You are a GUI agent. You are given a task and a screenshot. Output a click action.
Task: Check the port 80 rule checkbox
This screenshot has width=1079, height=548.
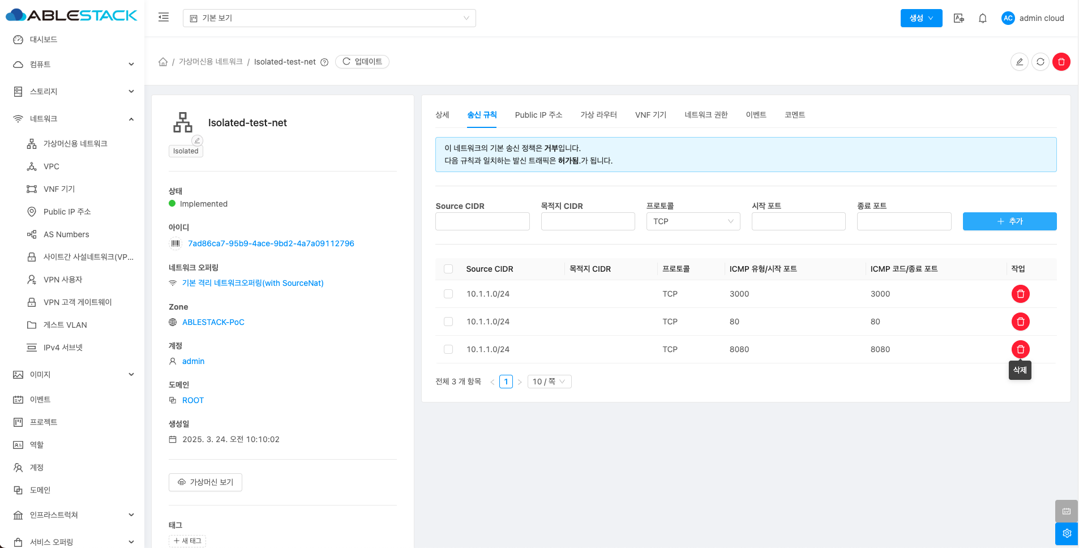tap(448, 322)
